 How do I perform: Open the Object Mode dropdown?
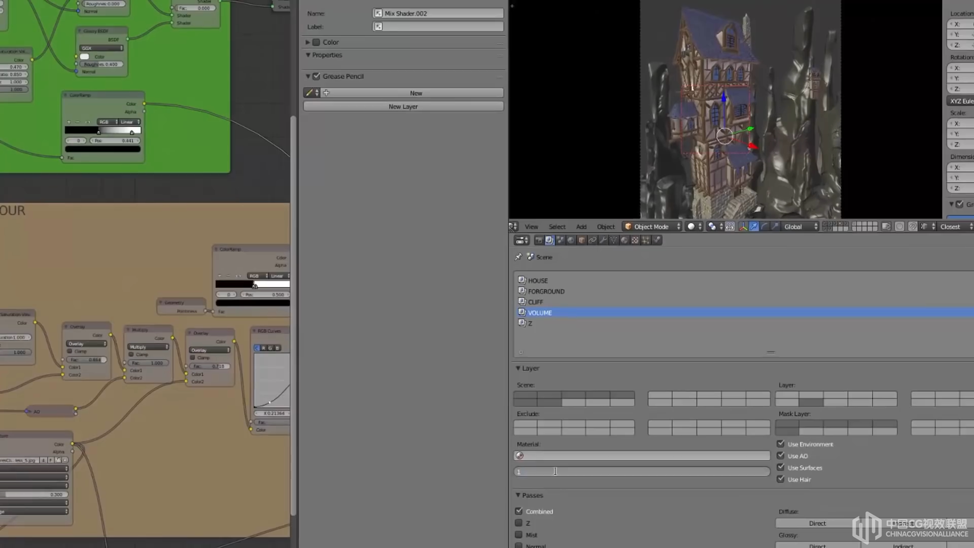(x=652, y=227)
